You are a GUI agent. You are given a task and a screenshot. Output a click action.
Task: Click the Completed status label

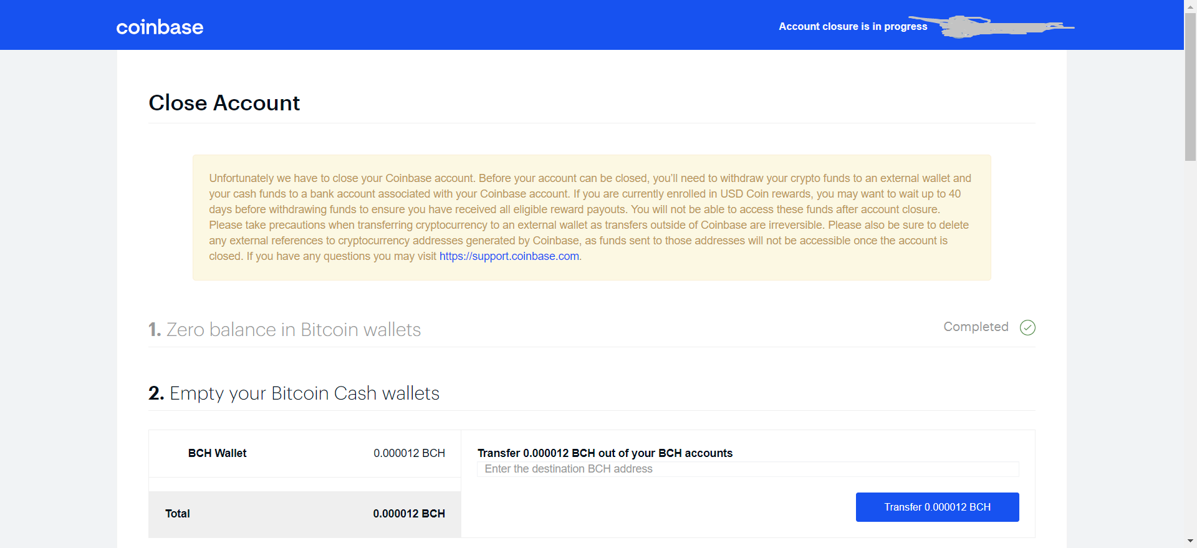tap(976, 327)
